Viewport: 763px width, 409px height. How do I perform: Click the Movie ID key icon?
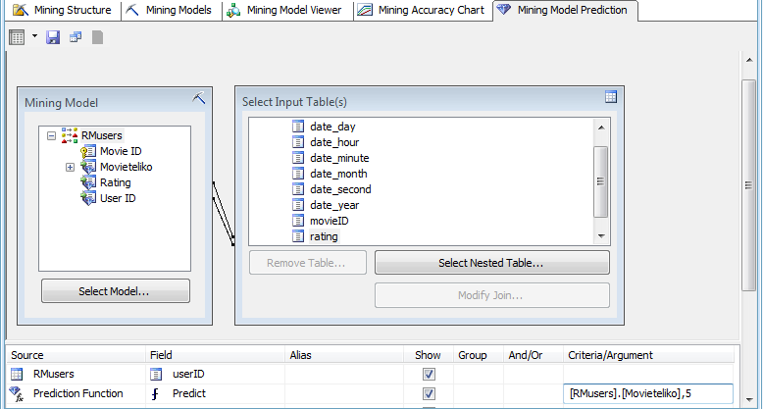pyautogui.click(x=88, y=152)
